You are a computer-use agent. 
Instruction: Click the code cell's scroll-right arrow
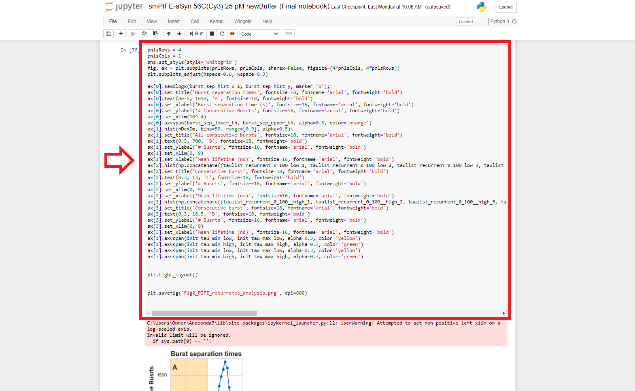coord(504,313)
